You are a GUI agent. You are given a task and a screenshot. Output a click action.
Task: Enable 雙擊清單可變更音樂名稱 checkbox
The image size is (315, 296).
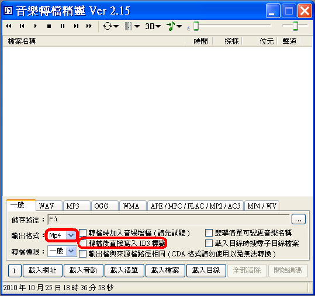click(x=209, y=233)
